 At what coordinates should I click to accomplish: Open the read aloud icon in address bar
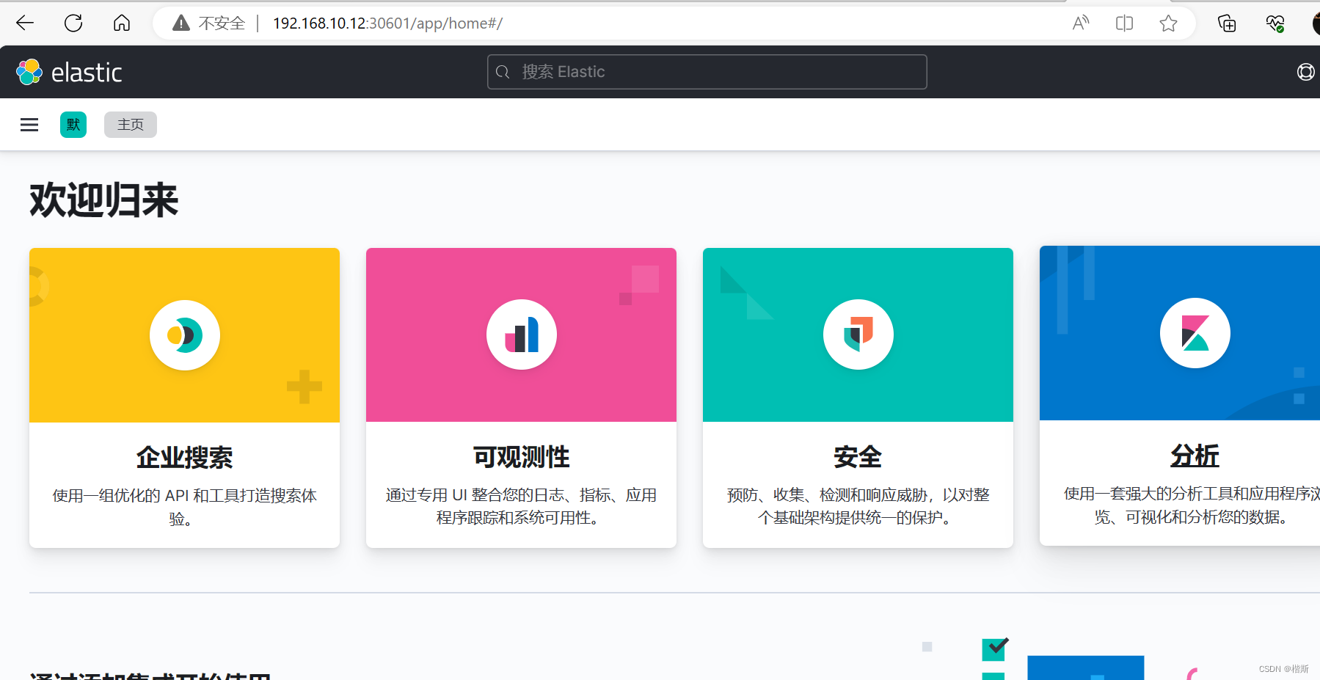1080,23
